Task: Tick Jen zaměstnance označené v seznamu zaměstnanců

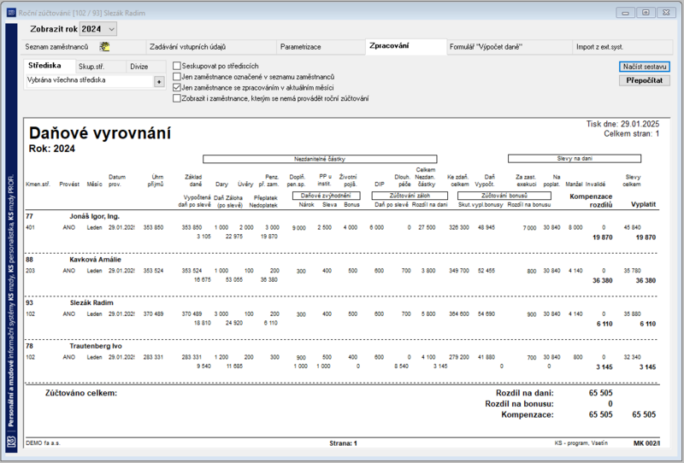Action: click(177, 77)
